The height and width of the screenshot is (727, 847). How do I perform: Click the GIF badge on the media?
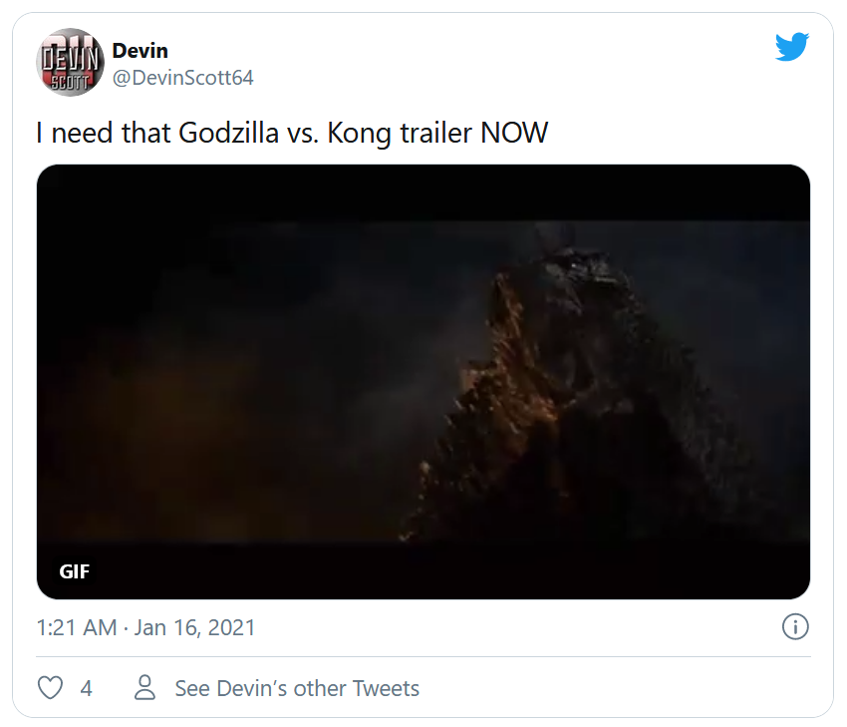coord(75,571)
